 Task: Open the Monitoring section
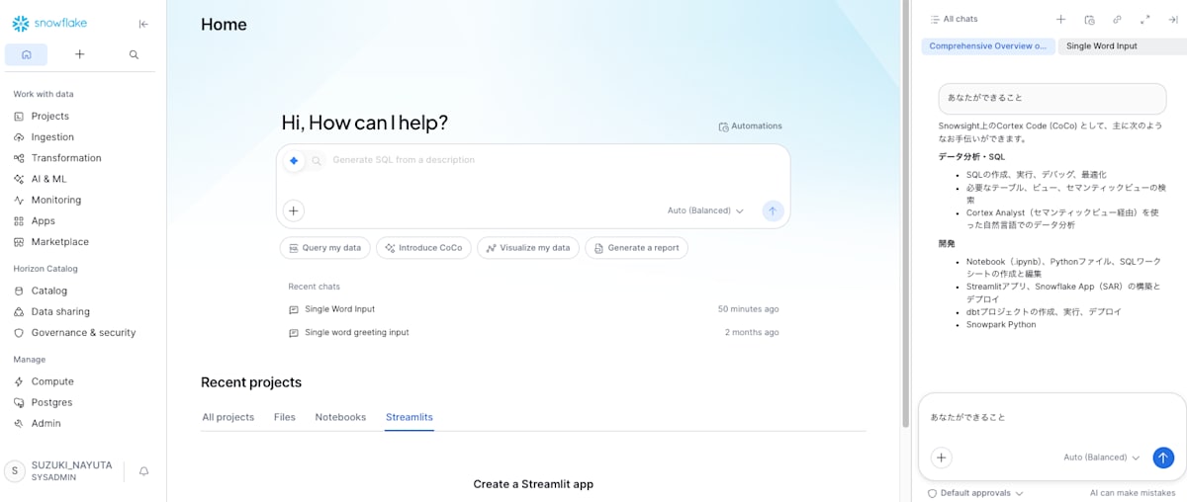tap(56, 200)
